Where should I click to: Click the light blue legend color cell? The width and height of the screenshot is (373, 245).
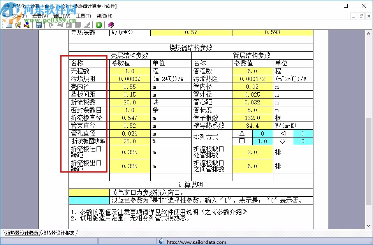tap(89, 201)
